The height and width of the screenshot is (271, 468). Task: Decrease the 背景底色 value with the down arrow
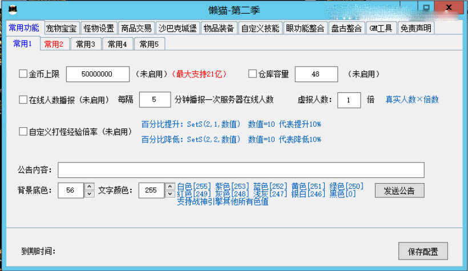point(89,194)
